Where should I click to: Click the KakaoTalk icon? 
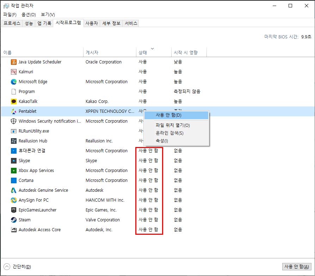tap(14, 101)
